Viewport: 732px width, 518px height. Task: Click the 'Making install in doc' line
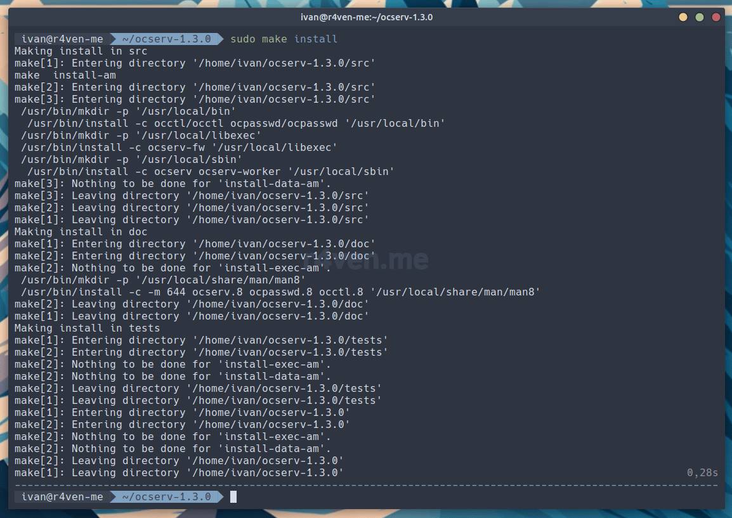(81, 232)
